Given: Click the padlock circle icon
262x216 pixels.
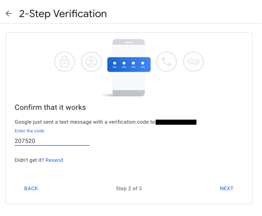Looking at the screenshot, I should pos(64,62).
